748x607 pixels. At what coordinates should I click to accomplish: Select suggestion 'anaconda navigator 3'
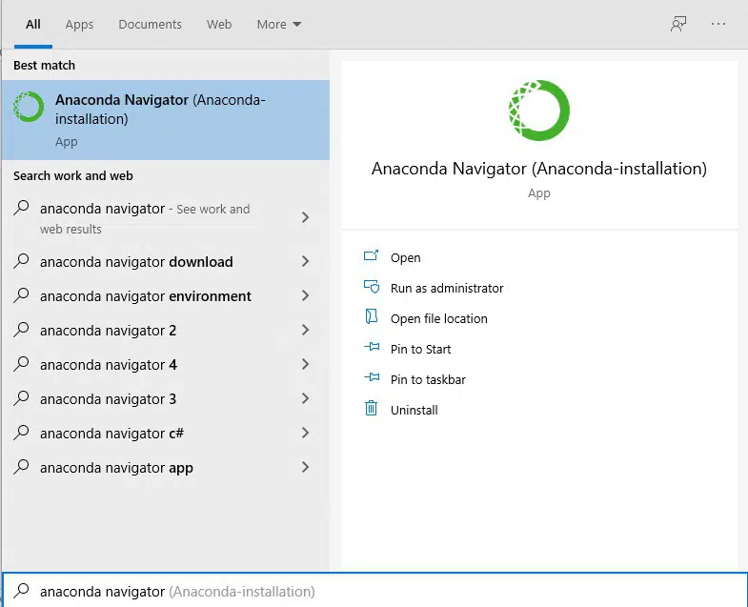(166, 398)
